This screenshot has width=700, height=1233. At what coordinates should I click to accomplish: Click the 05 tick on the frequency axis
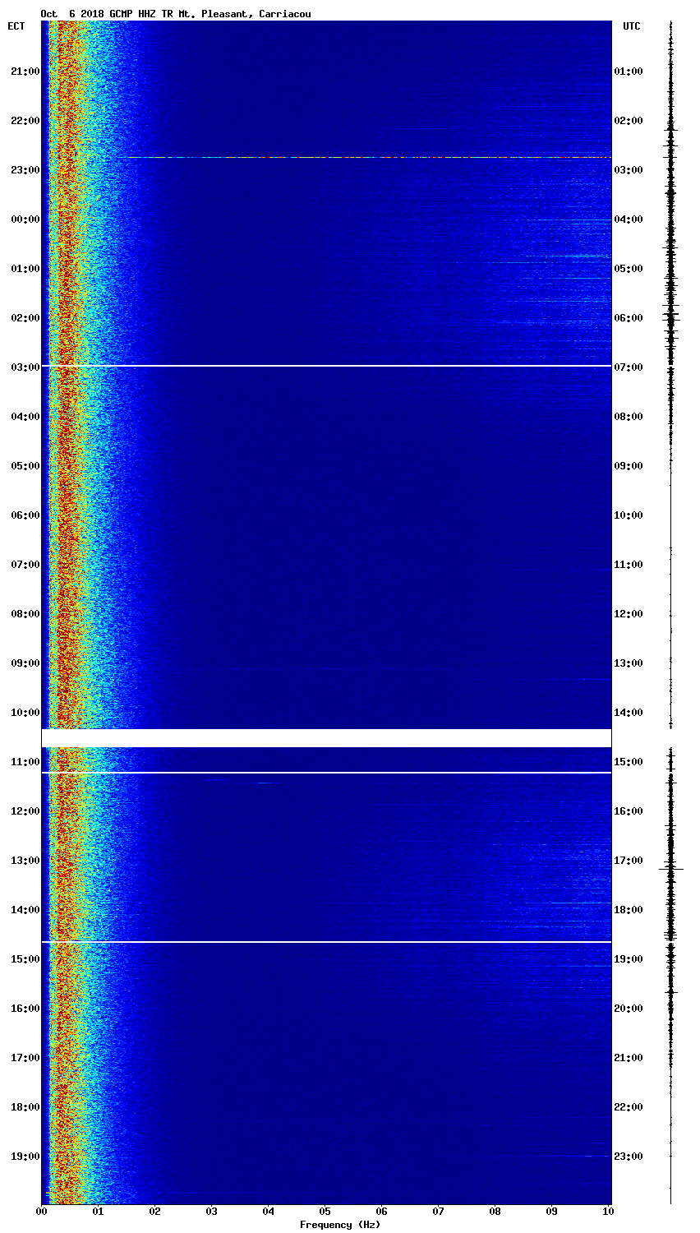click(x=325, y=1212)
